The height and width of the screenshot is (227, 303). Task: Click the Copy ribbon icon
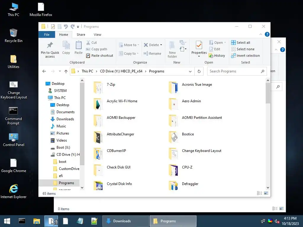point(66,46)
